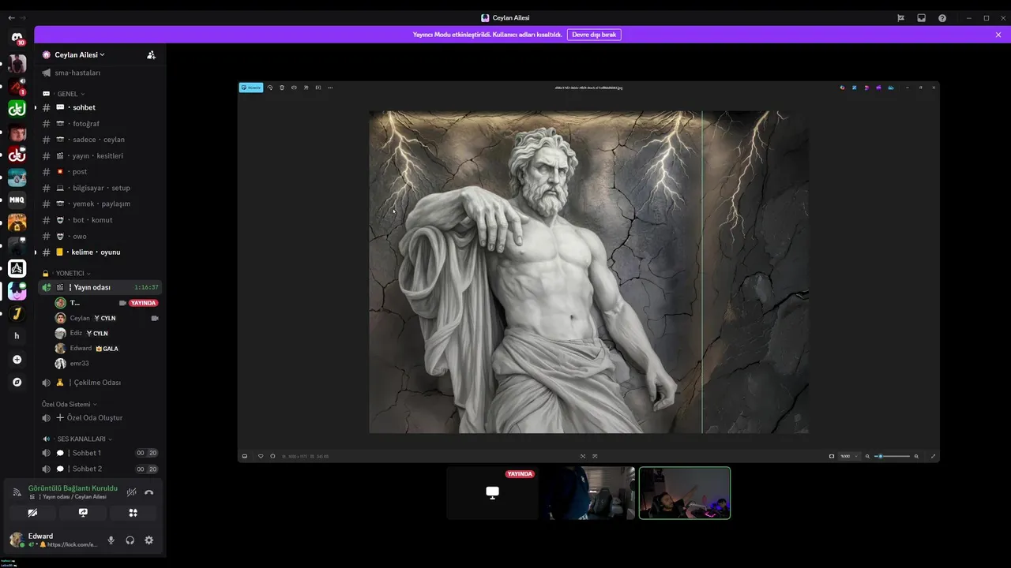Click fullscreen arrows icon in photo viewer
Image resolution: width=1011 pixels, height=568 pixels.
click(934, 456)
